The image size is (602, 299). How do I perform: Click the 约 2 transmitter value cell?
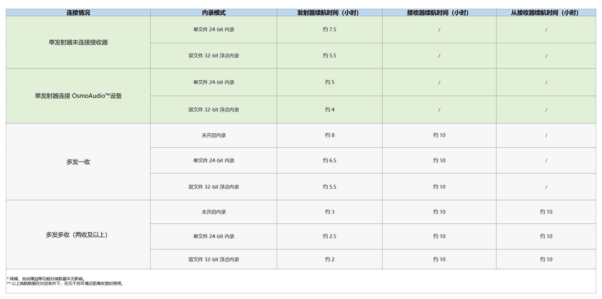(x=329, y=259)
